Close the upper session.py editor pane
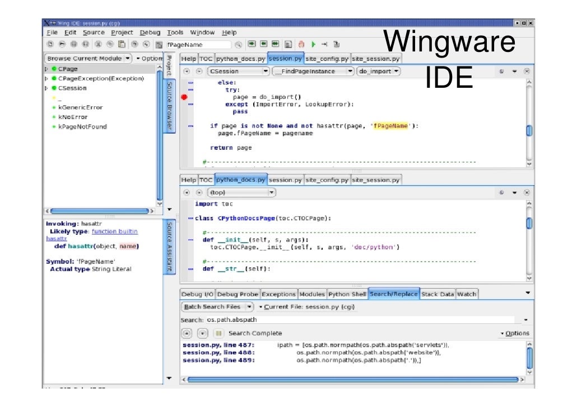This screenshot has width=577, height=407. [527, 71]
